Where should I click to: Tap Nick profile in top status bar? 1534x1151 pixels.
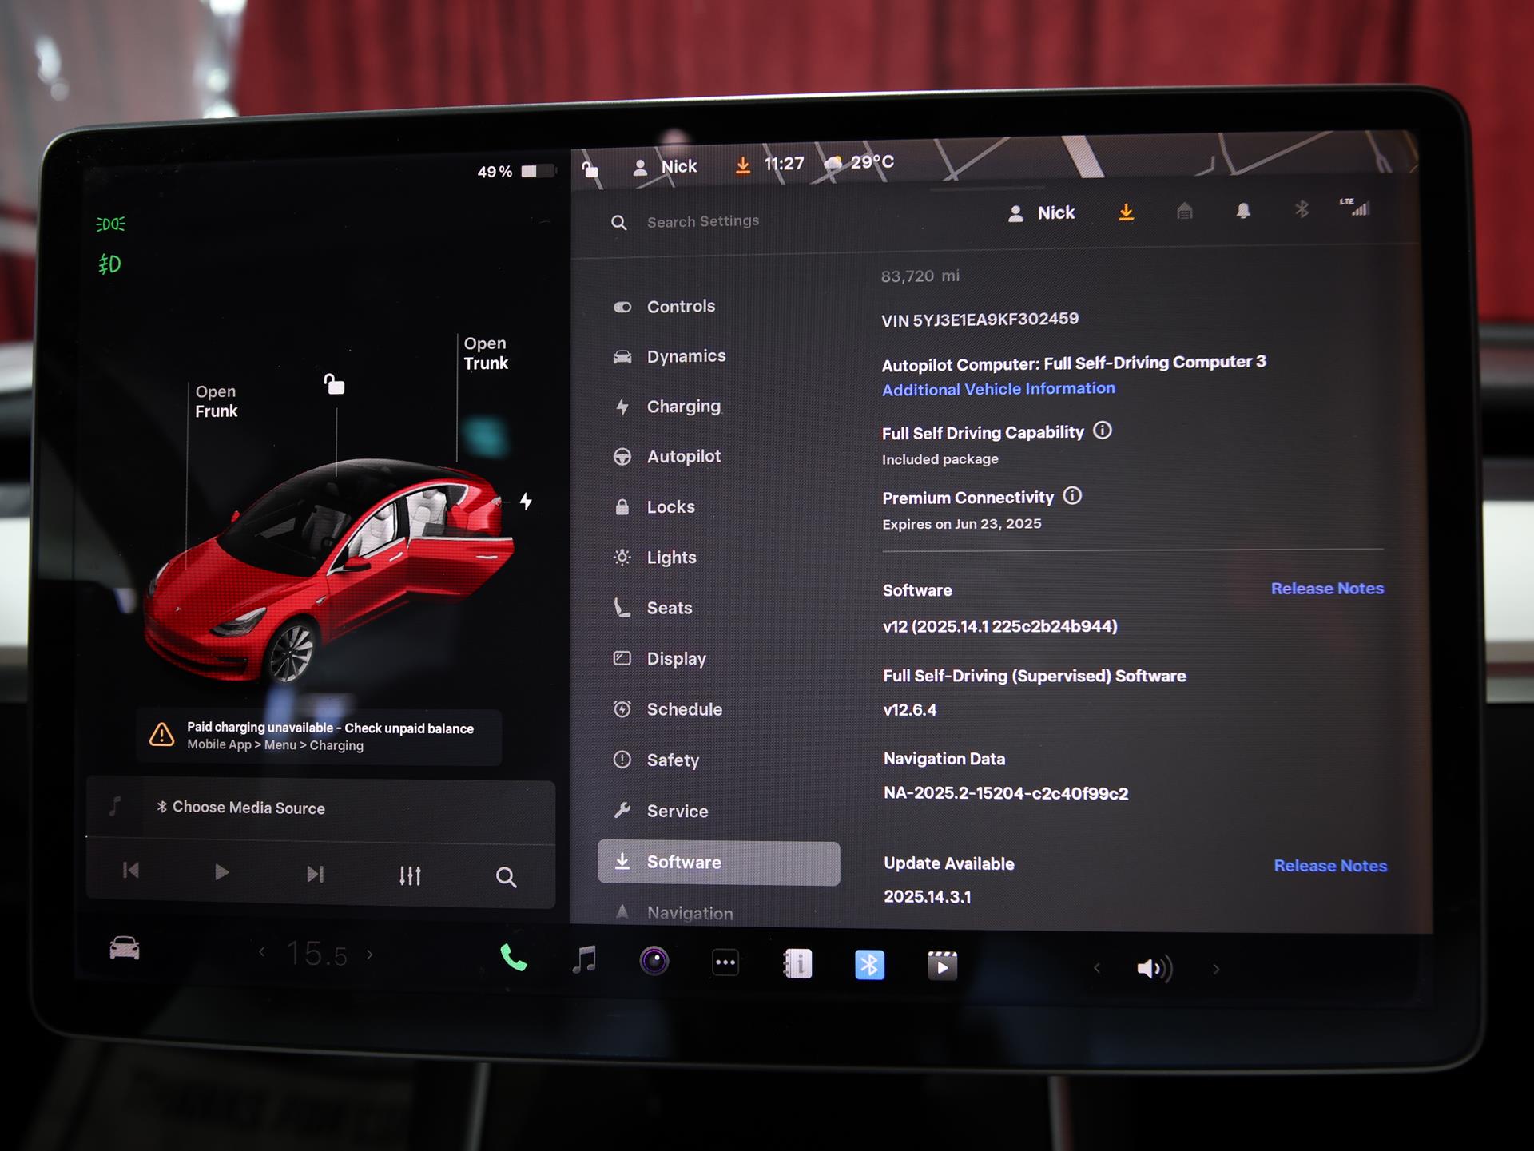[665, 167]
